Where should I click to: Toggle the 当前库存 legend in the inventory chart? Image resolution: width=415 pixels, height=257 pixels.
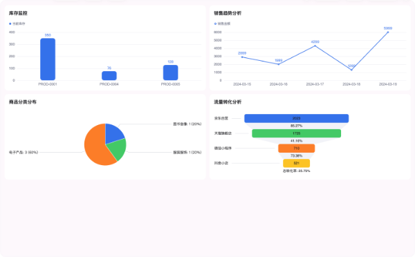tap(17, 23)
